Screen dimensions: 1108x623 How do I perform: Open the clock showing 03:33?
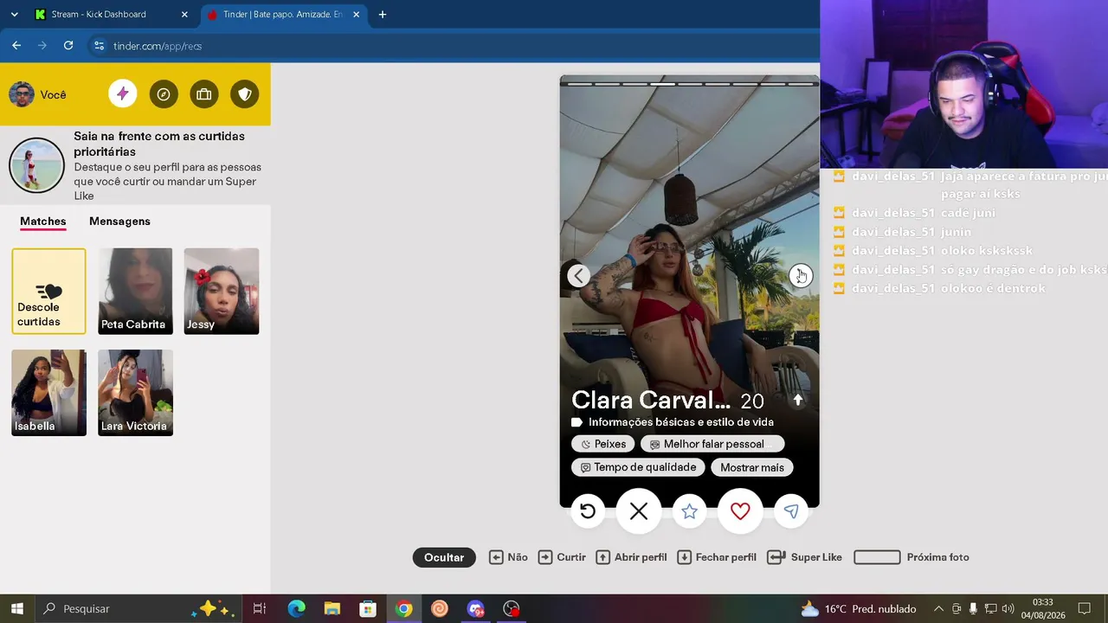pos(1042,608)
